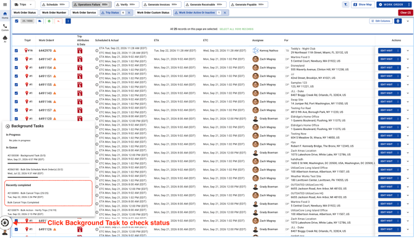Click the blue globe icon beside Edit Columns
The width and height of the screenshot is (414, 238).
point(398,21)
